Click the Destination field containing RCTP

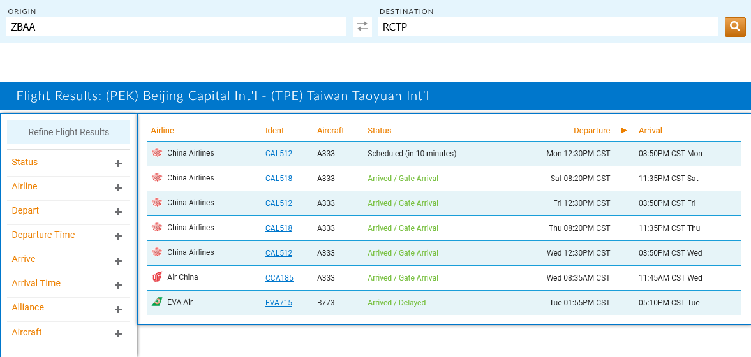point(548,27)
